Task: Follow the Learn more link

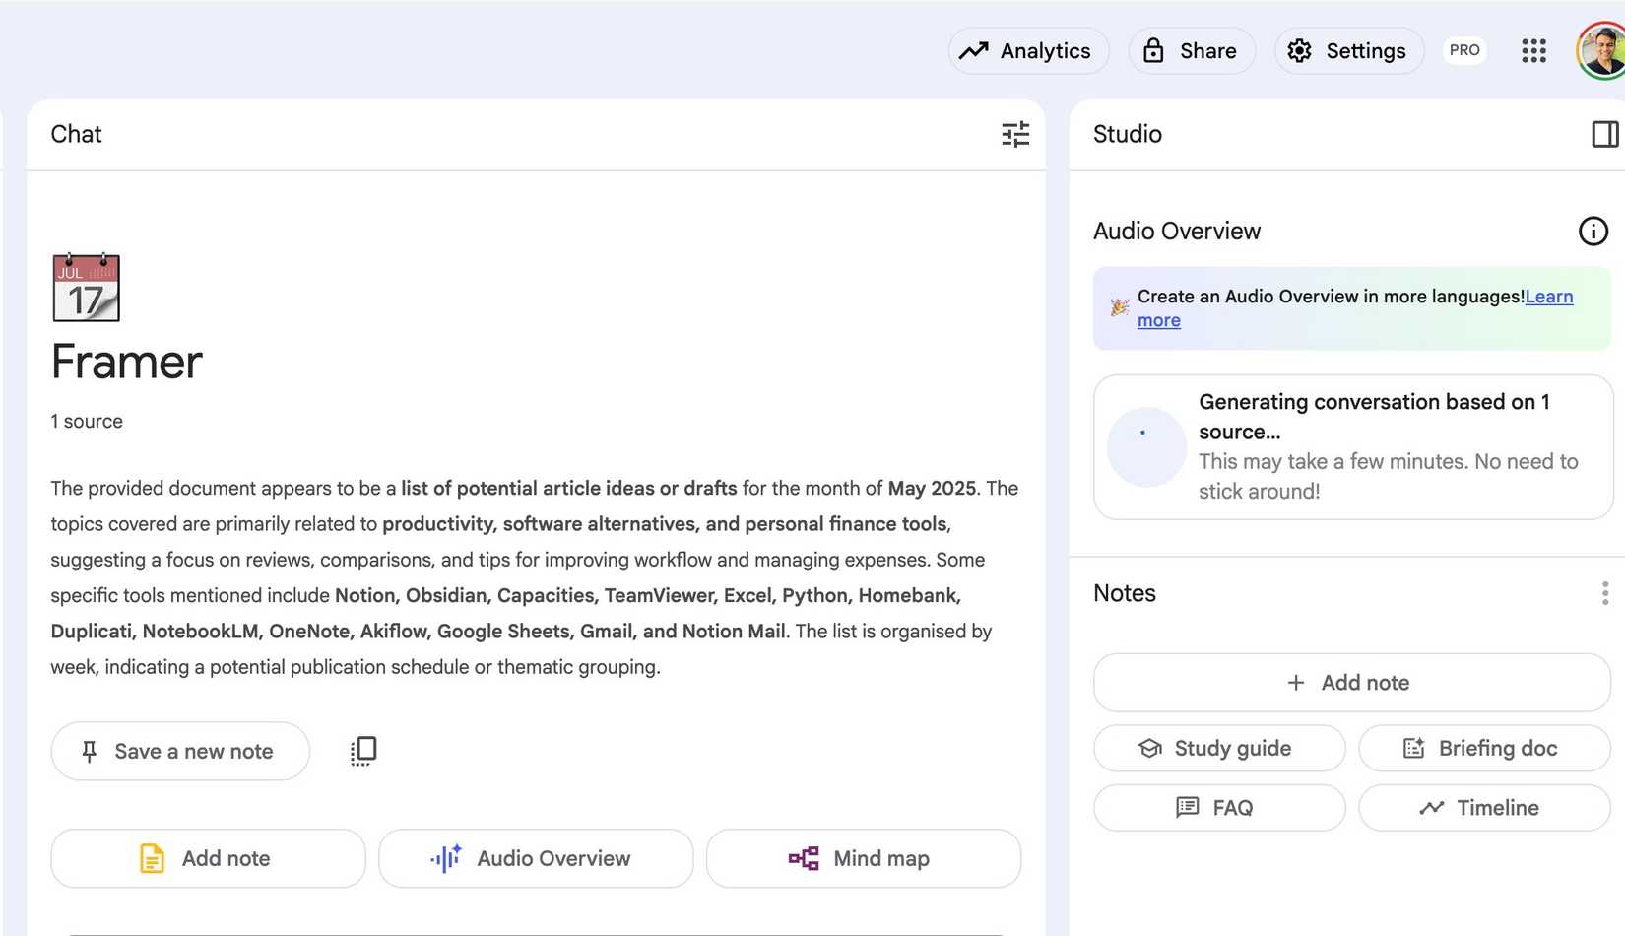Action: point(1548,297)
